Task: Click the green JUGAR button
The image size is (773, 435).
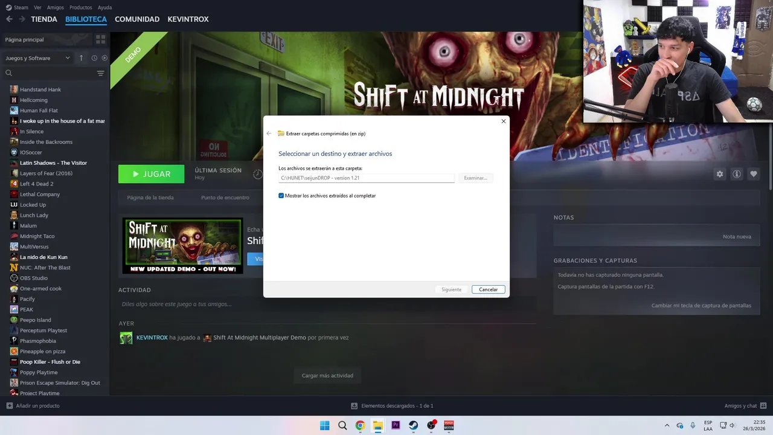Action: pos(151,174)
